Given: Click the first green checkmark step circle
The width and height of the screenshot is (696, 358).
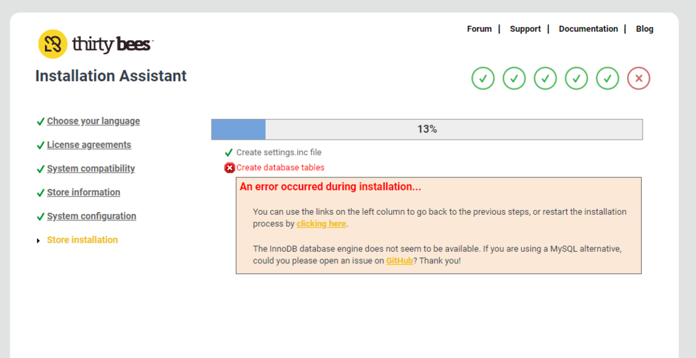Looking at the screenshot, I should coord(483,79).
